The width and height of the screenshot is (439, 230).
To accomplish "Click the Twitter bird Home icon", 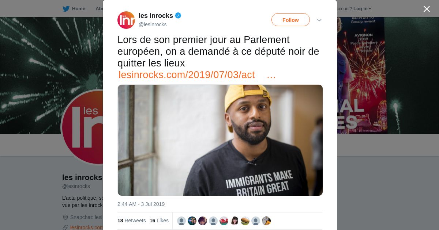I will (66, 9).
